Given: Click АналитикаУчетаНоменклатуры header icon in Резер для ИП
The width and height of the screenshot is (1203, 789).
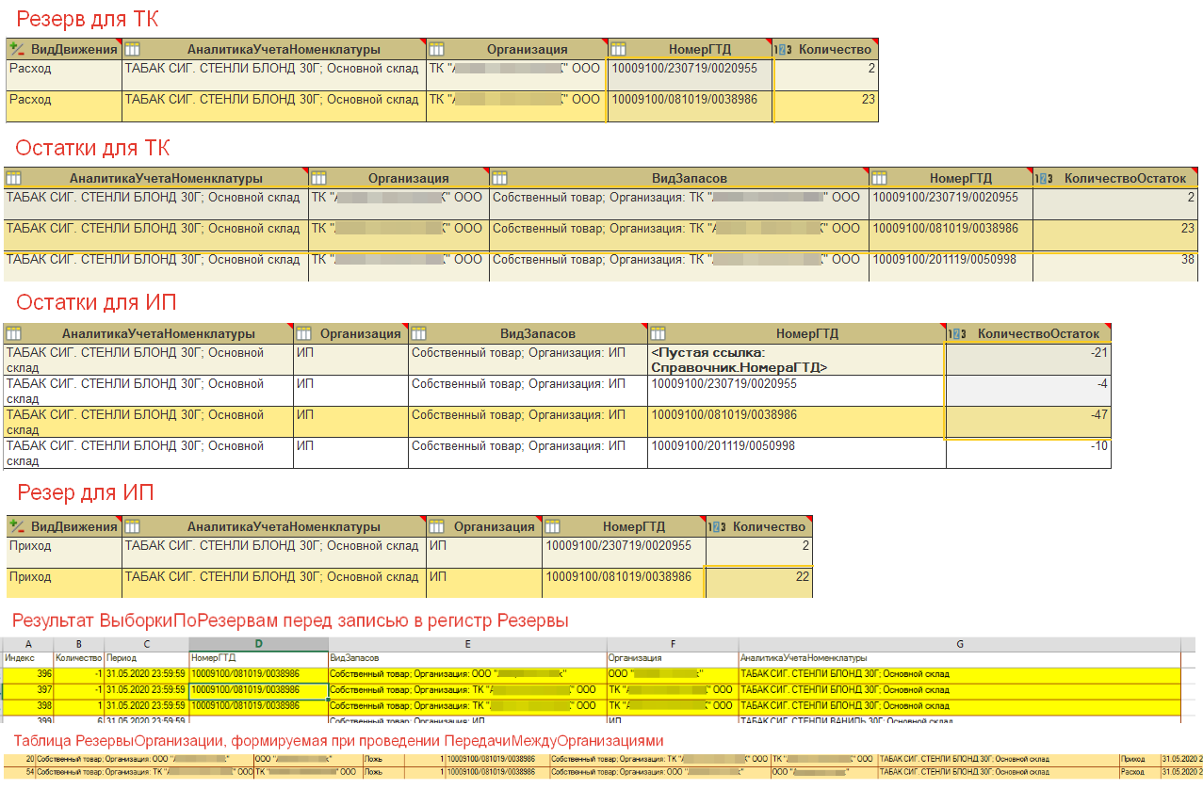Looking at the screenshot, I should [x=133, y=526].
